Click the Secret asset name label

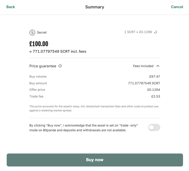click(42, 32)
